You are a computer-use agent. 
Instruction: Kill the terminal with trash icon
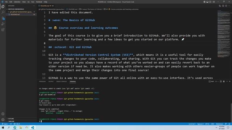coord(224,81)
